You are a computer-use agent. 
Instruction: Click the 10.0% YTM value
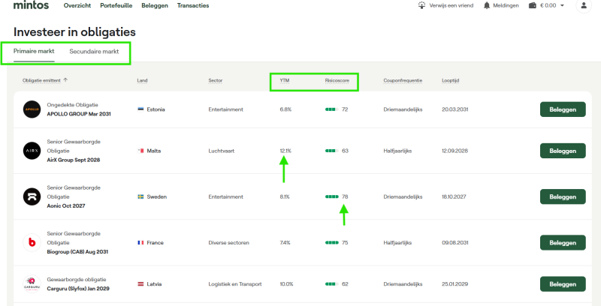[x=287, y=283]
